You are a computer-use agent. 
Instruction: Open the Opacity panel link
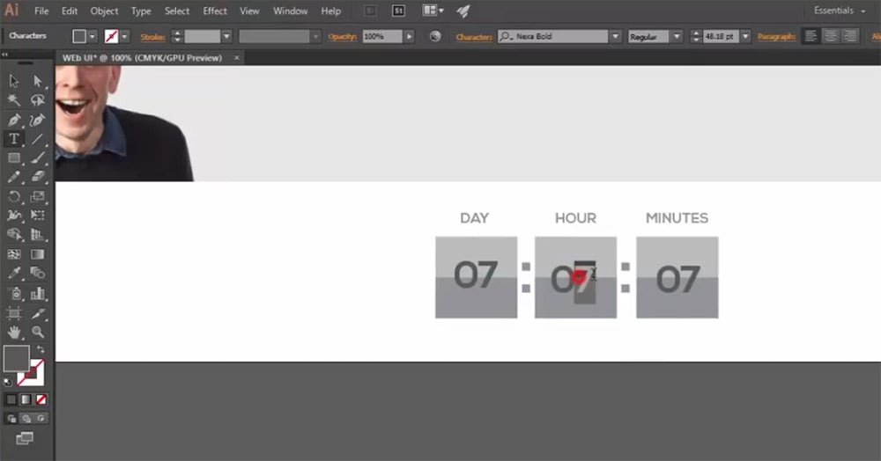(x=342, y=37)
